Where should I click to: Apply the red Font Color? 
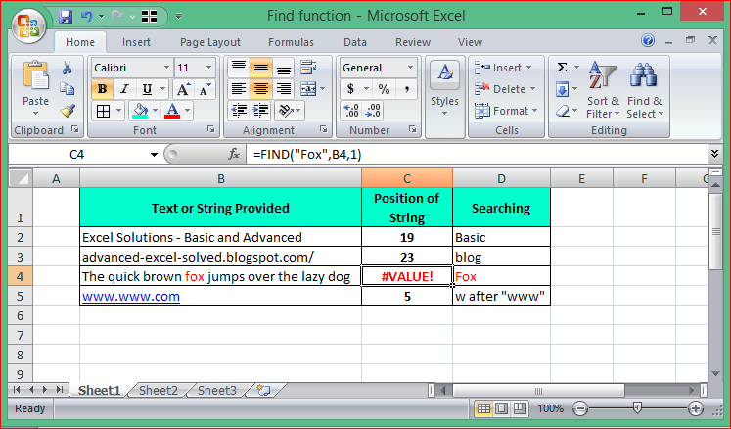tap(172, 111)
